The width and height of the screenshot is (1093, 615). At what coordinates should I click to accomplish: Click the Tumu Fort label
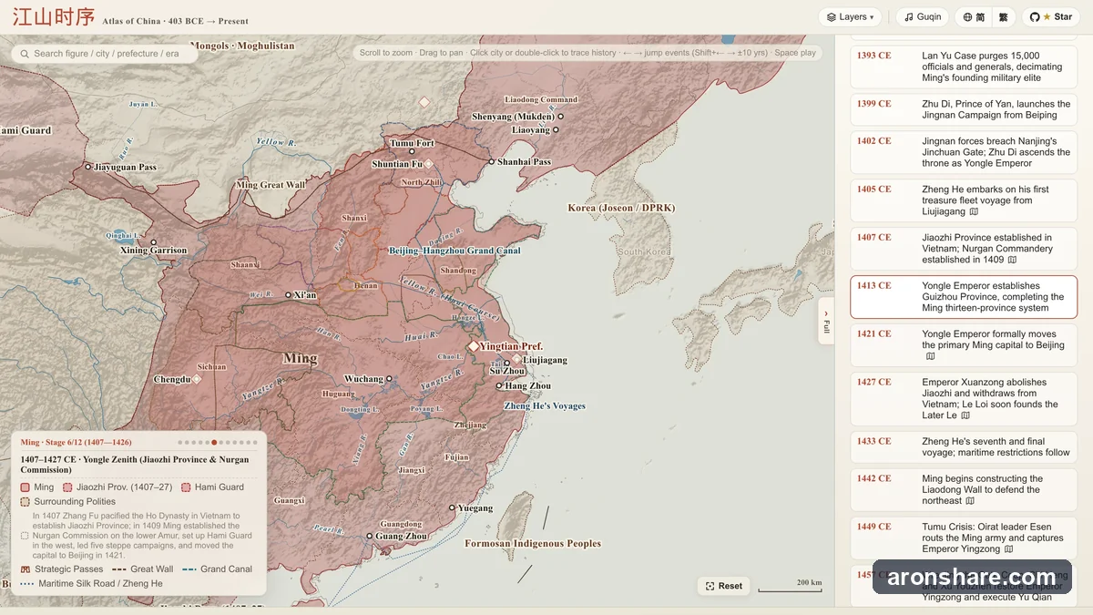[413, 143]
